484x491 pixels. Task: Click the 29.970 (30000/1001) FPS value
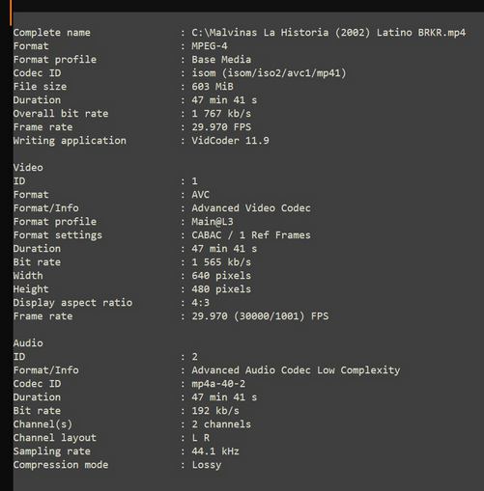[260, 316]
